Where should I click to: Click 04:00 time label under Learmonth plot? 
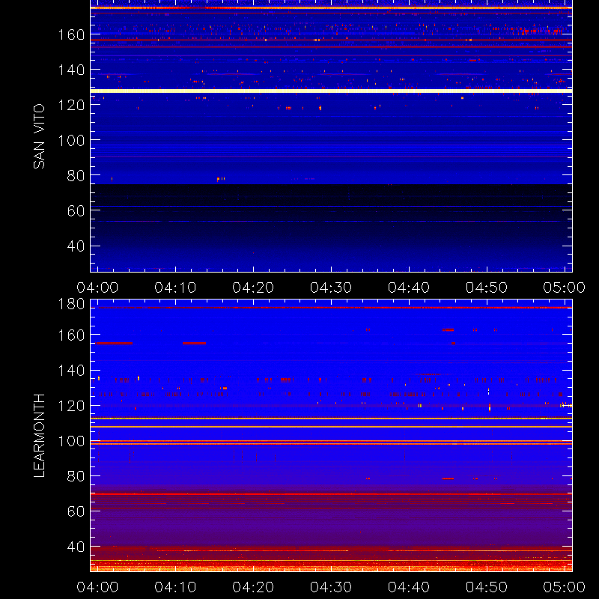pyautogui.click(x=97, y=587)
